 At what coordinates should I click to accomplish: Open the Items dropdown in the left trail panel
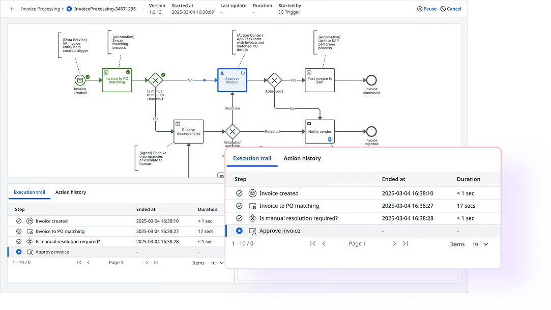point(216,263)
